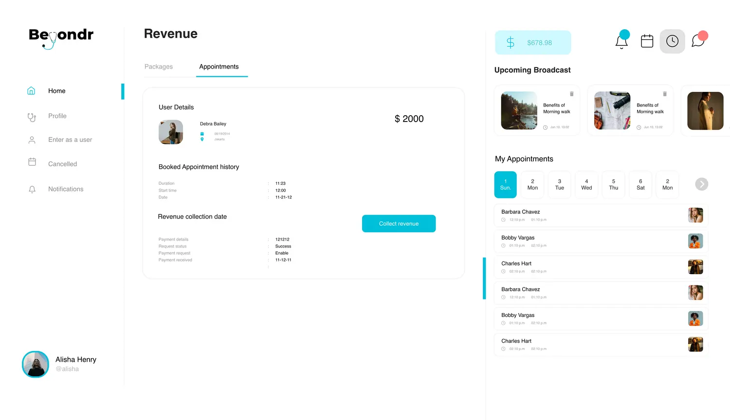Click the small calendar icon beside 09/19/2014
The image size is (730, 420).
click(x=202, y=134)
